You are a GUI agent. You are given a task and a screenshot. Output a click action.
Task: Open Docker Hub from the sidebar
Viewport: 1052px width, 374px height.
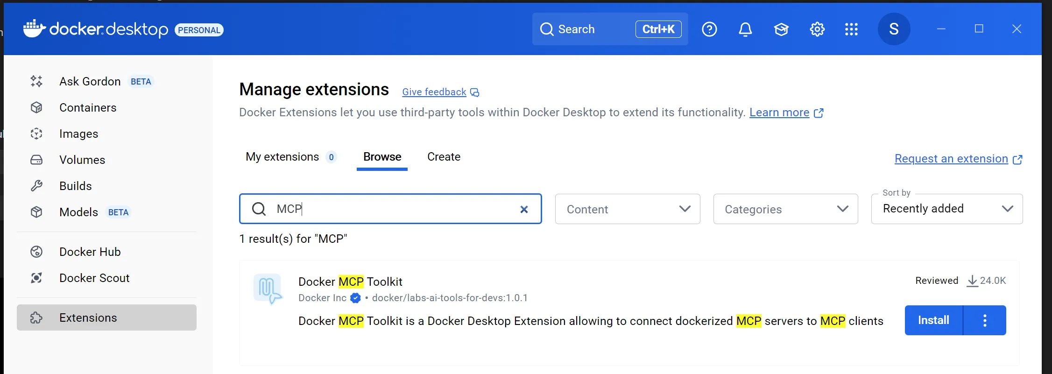(x=106, y=252)
